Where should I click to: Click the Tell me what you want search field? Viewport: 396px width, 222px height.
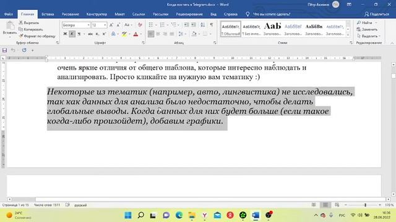pos(272,14)
